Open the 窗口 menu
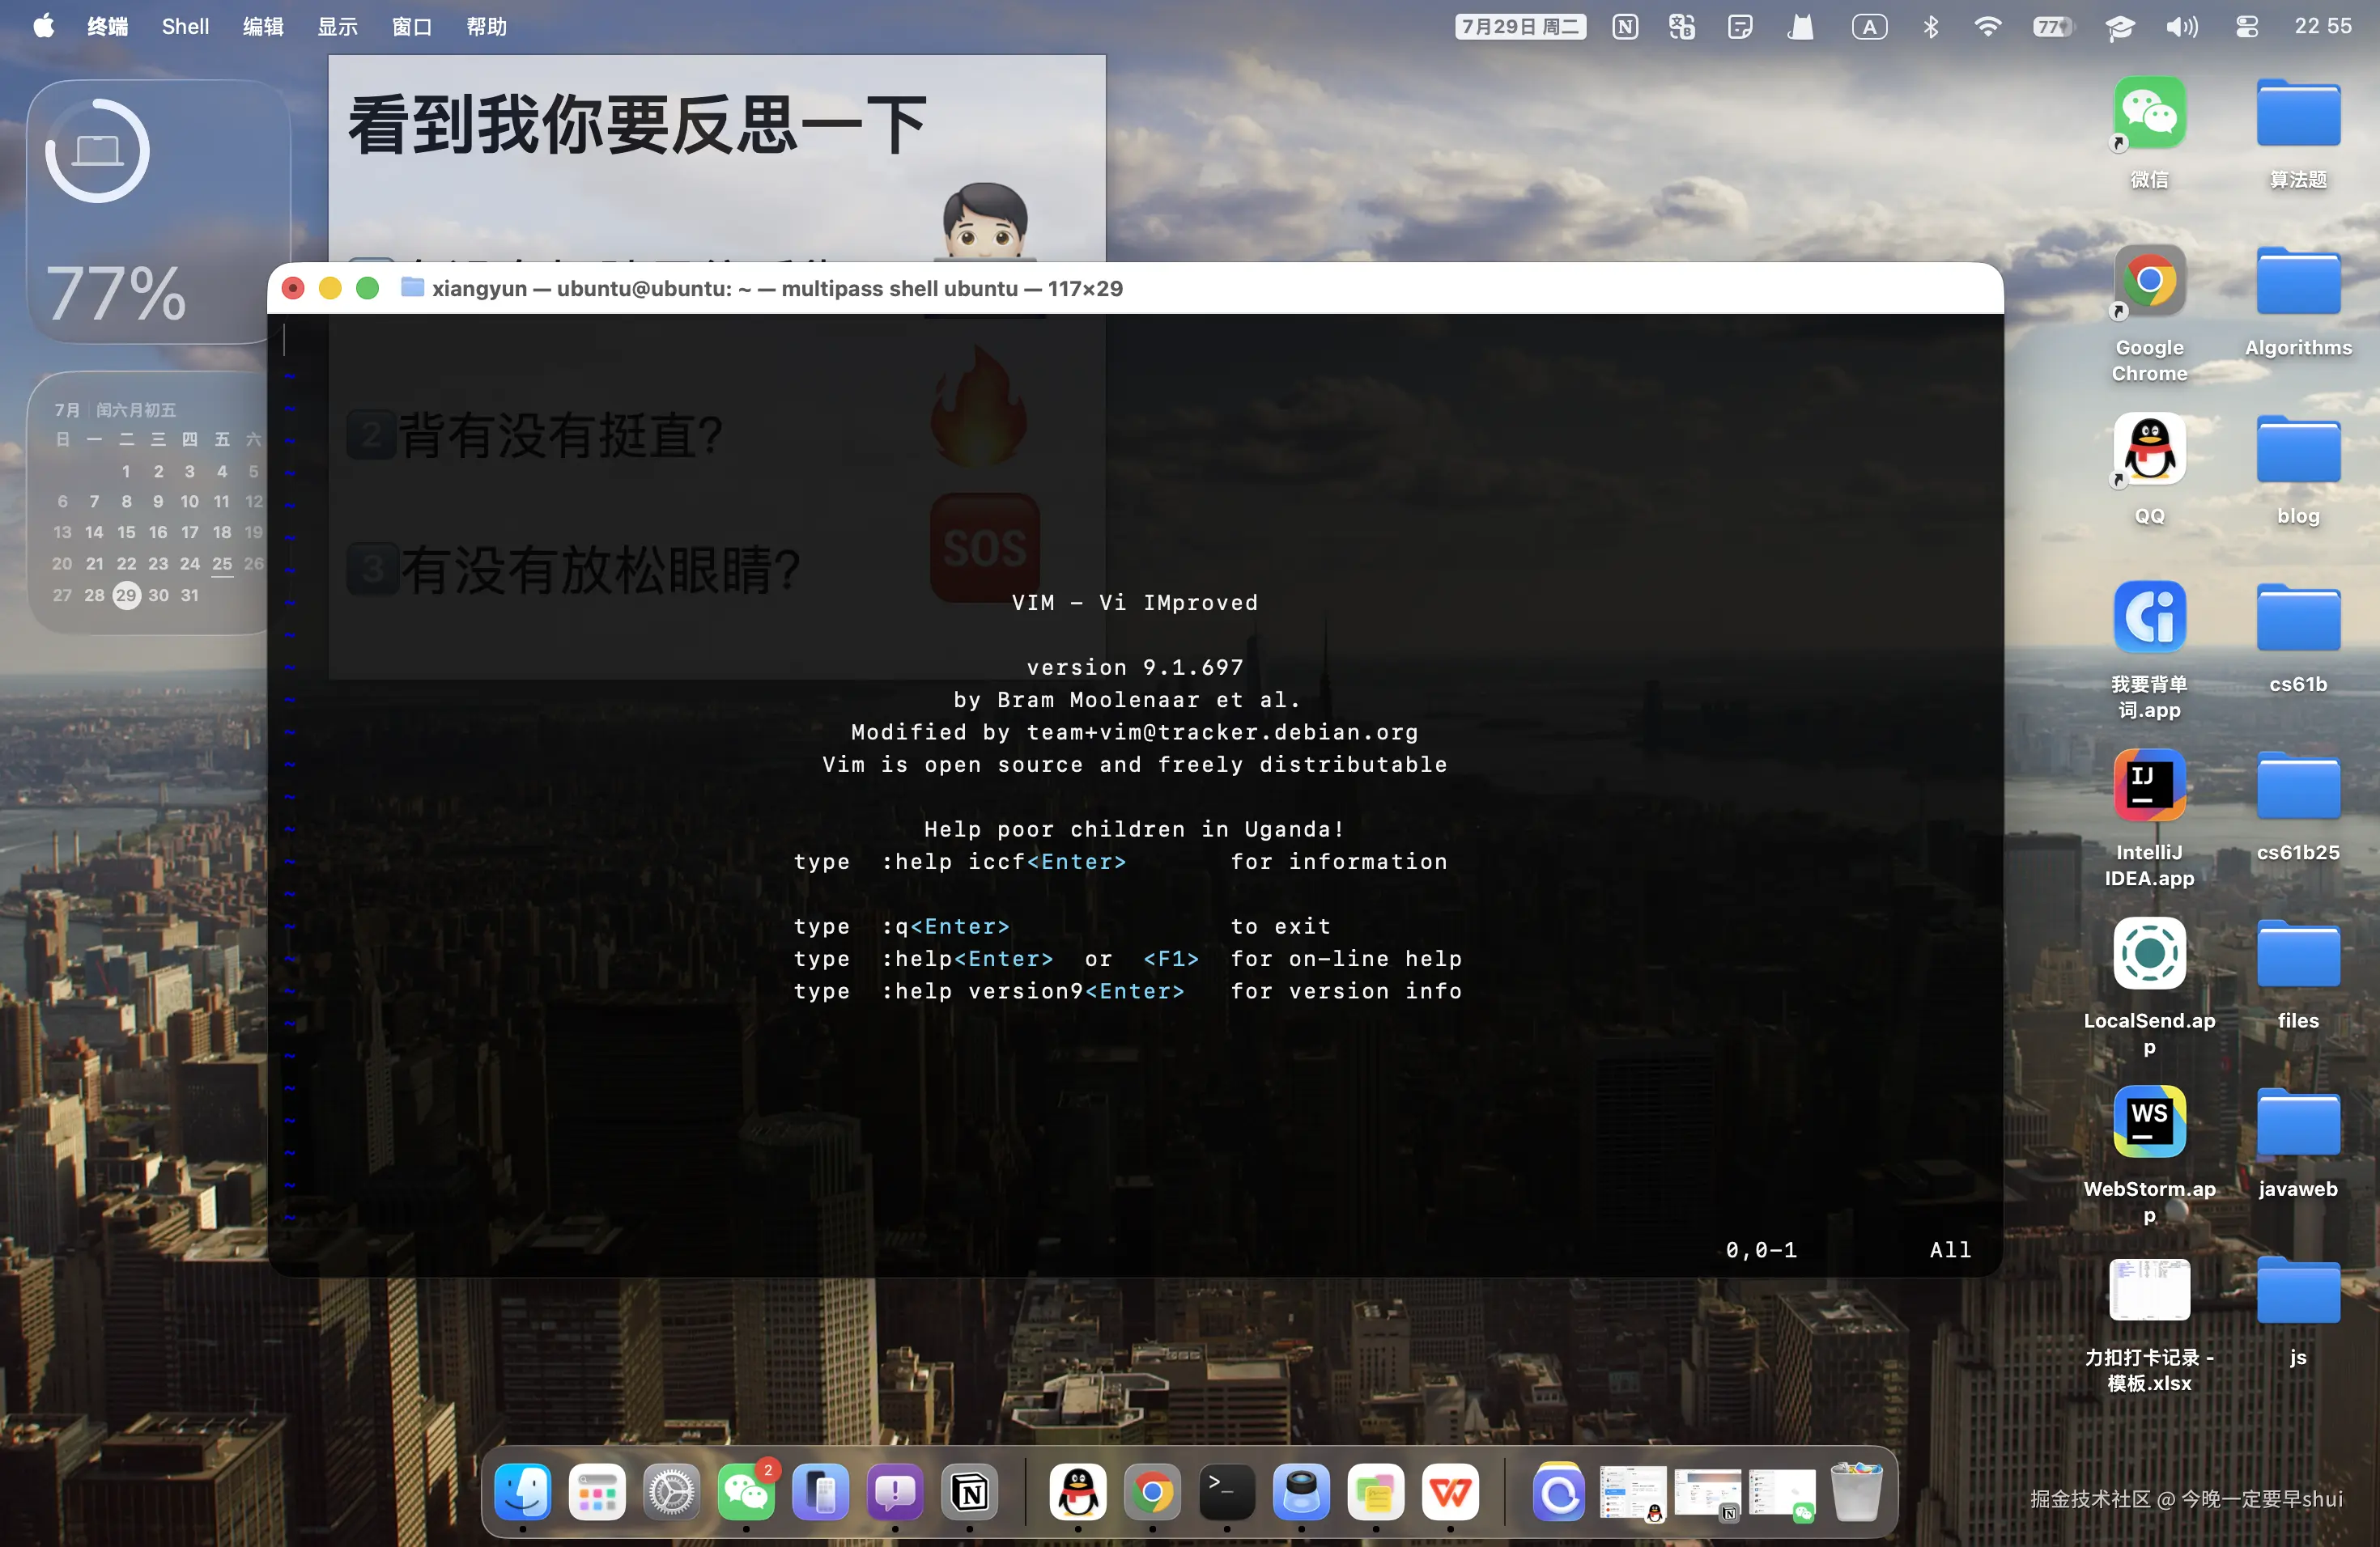The image size is (2380, 1547). click(411, 27)
